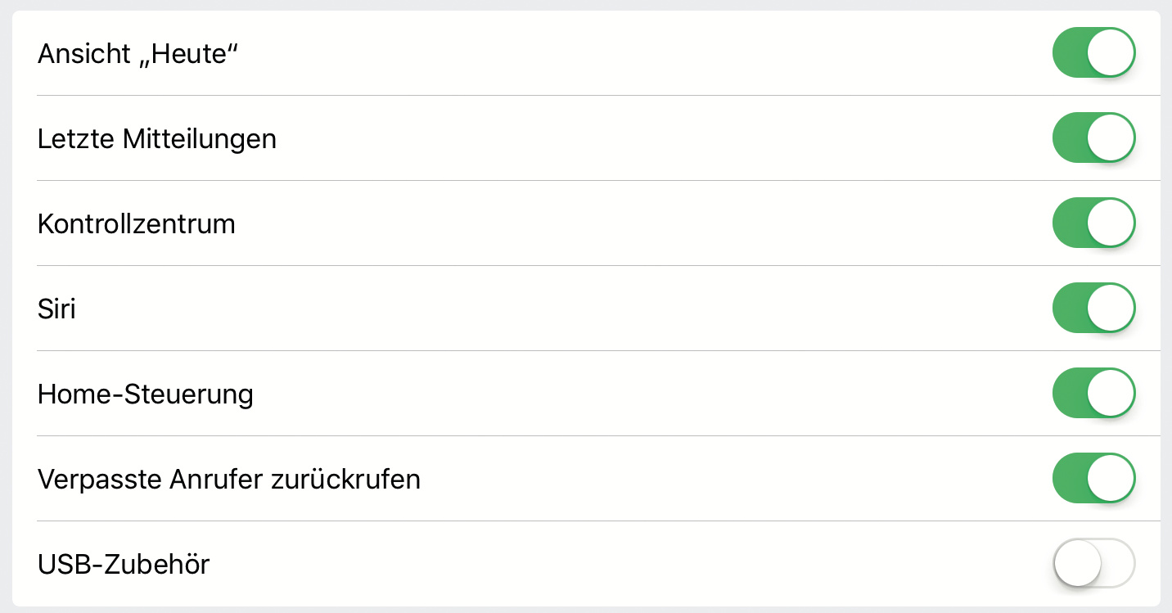
Task: Switch off the Siri toggle
Action: [x=1093, y=309]
